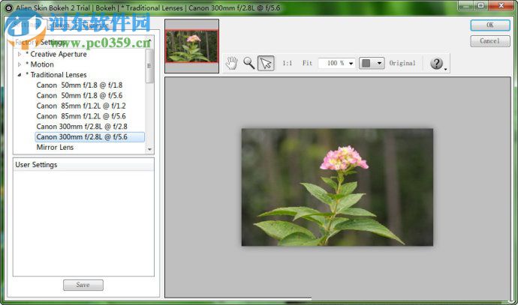Click the navigator flower thumbnail

pos(191,46)
